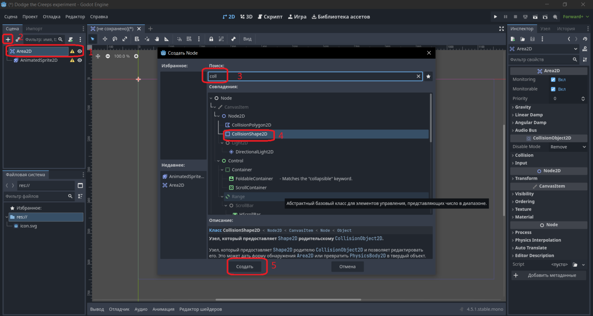Uncheck the Monitoring checkbox

point(553,79)
